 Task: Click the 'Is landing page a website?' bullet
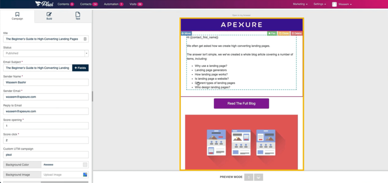click(x=211, y=79)
